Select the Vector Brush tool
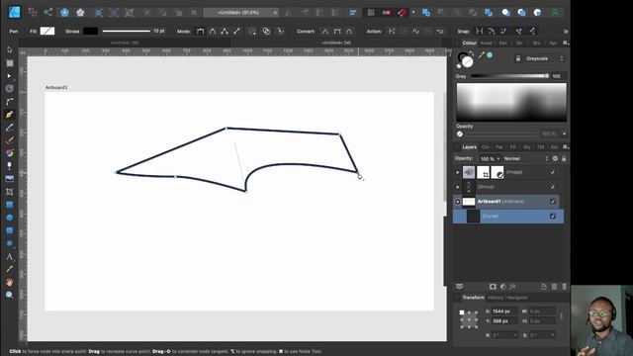Viewport: 633px width, 356px height. click(x=10, y=140)
